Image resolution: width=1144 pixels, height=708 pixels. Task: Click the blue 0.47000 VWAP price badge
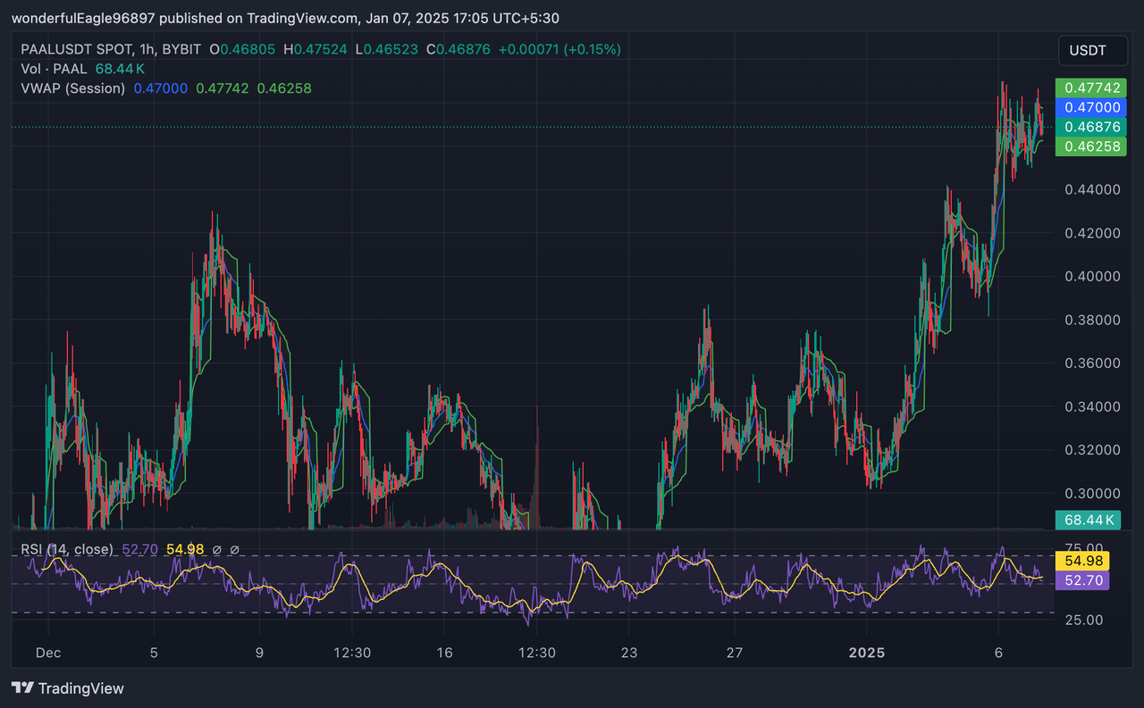1091,107
